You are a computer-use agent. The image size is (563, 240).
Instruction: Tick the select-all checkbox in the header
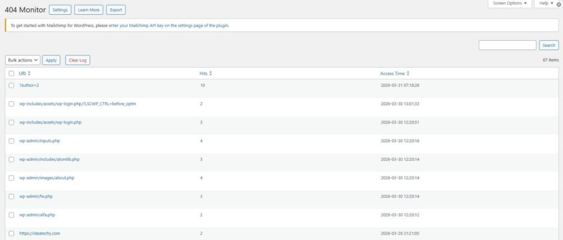(x=12, y=74)
